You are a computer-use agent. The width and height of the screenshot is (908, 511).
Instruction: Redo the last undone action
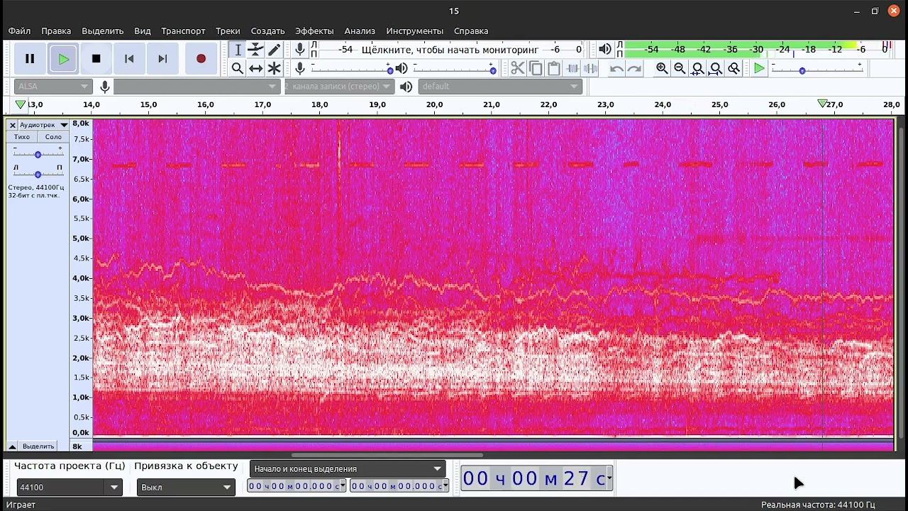point(635,68)
